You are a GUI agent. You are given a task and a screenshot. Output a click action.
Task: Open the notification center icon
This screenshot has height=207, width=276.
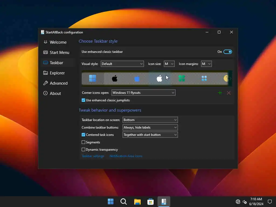pos(270,202)
